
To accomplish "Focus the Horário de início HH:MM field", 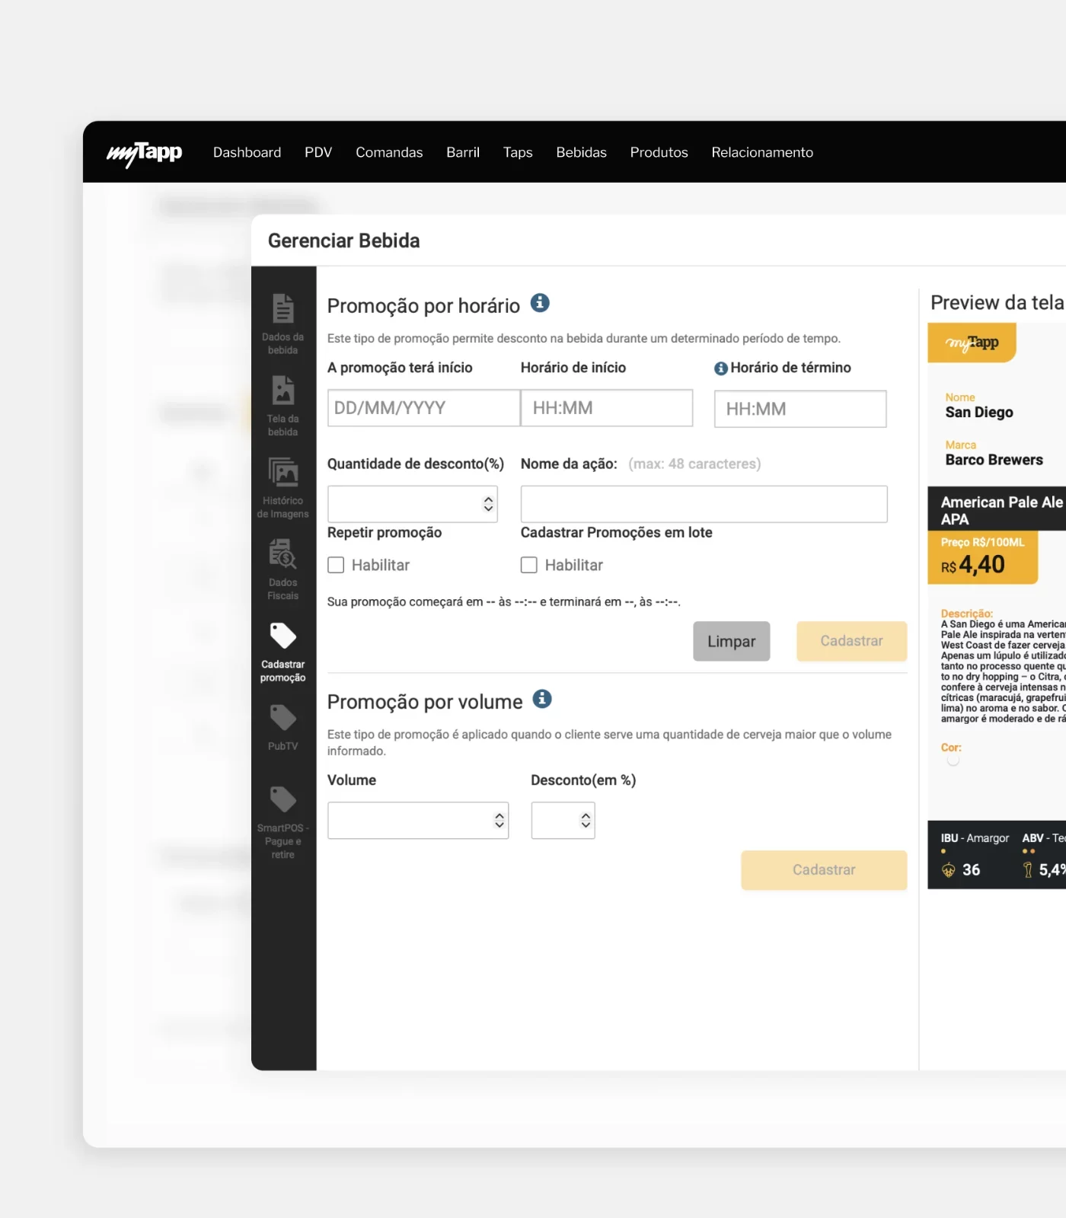I will pyautogui.click(x=607, y=408).
